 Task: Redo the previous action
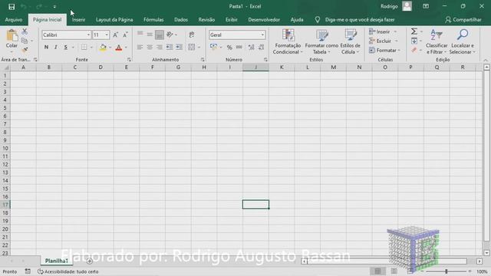click(x=39, y=7)
